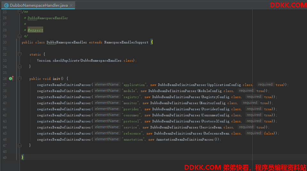Screen dimensions: 307x171
Task: Click the closing brace on line 49
Action: pos(22,157)
